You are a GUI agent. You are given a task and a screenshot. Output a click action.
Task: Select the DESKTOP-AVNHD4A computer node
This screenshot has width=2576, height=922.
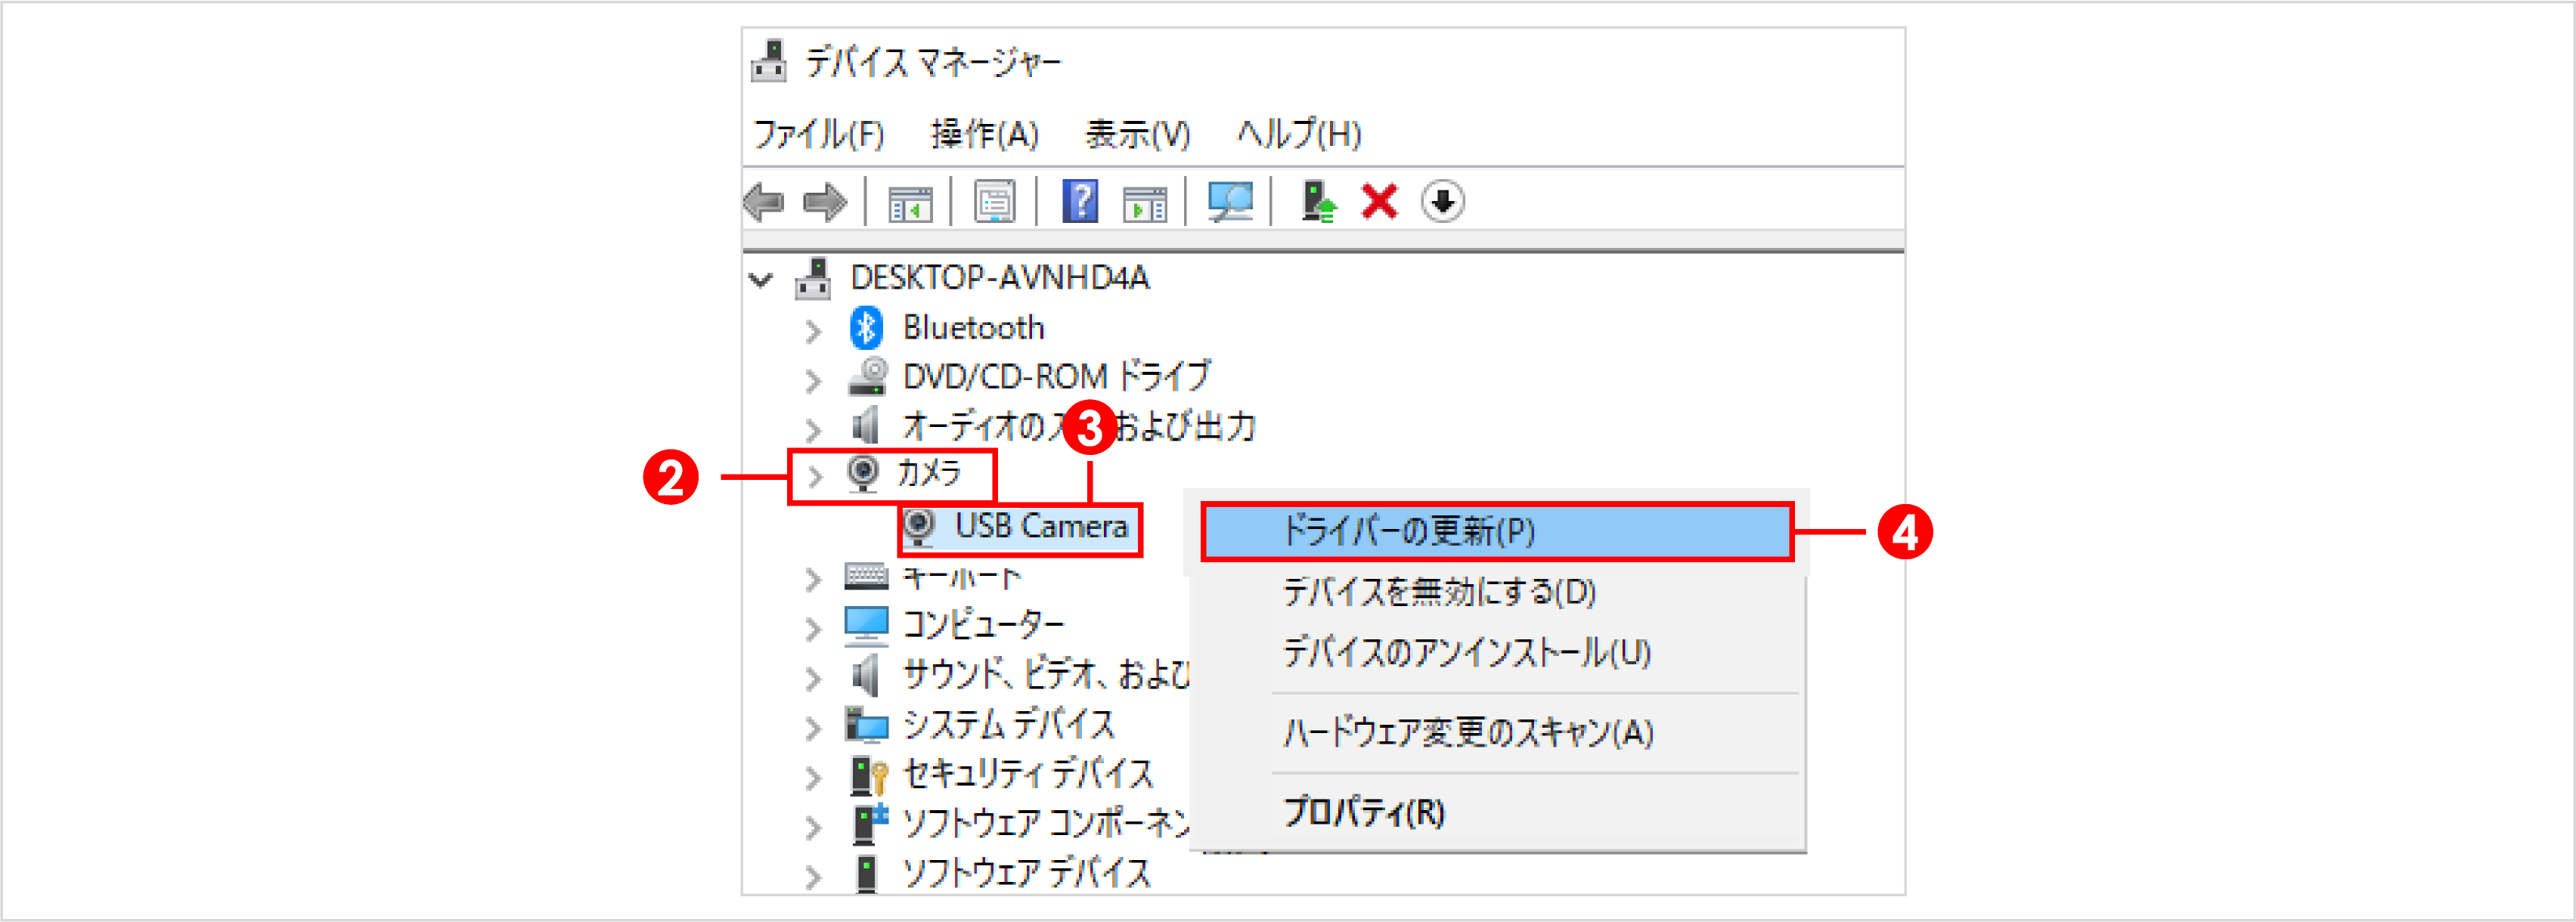999,279
